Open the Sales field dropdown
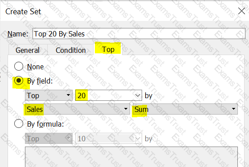The height and width of the screenshot is (167, 249). coord(78,109)
